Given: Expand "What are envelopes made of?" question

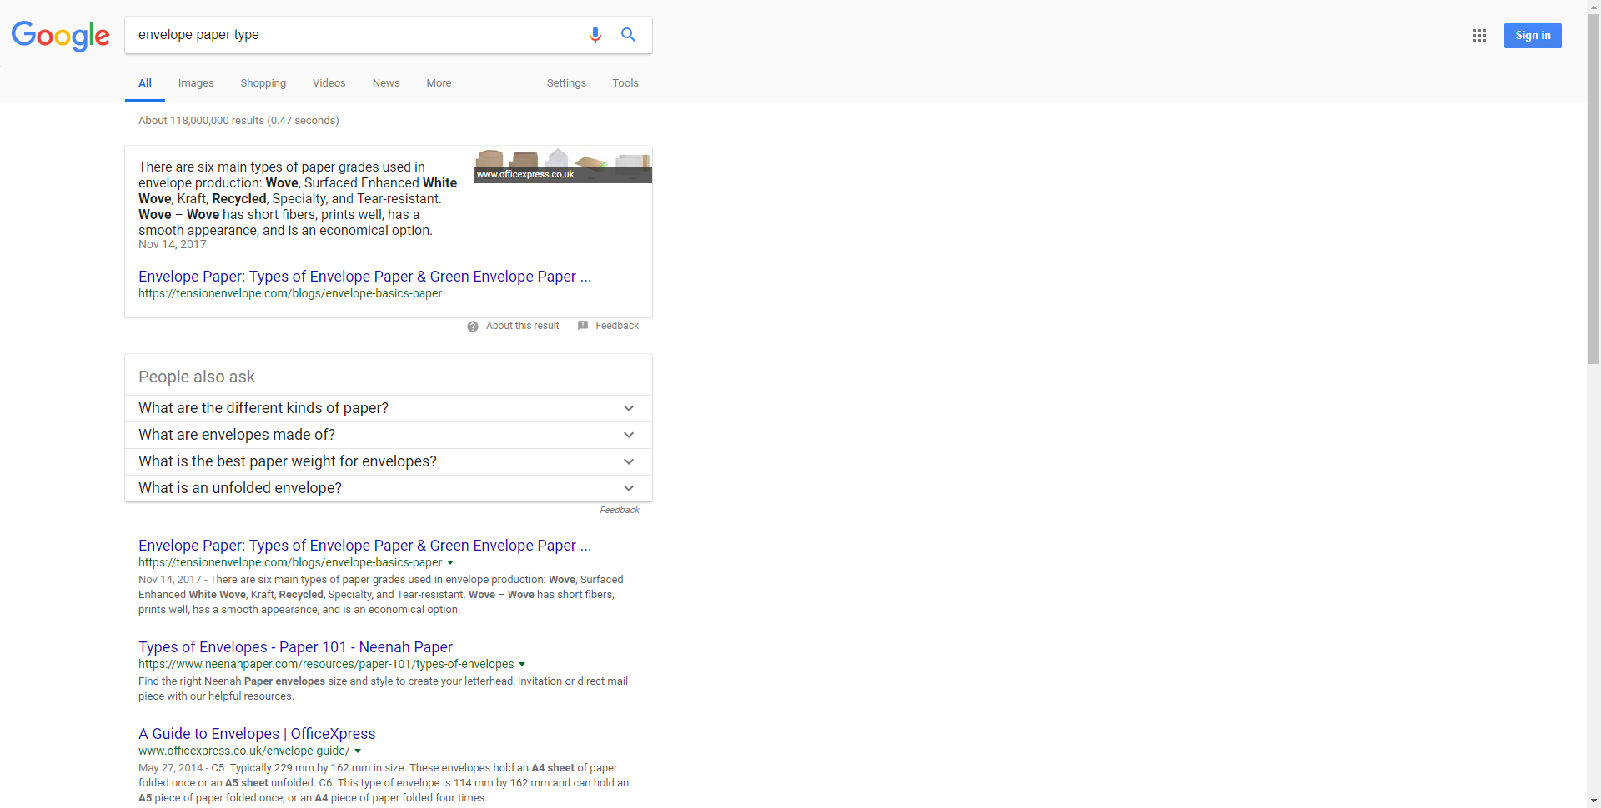Looking at the screenshot, I should click(x=629, y=435).
